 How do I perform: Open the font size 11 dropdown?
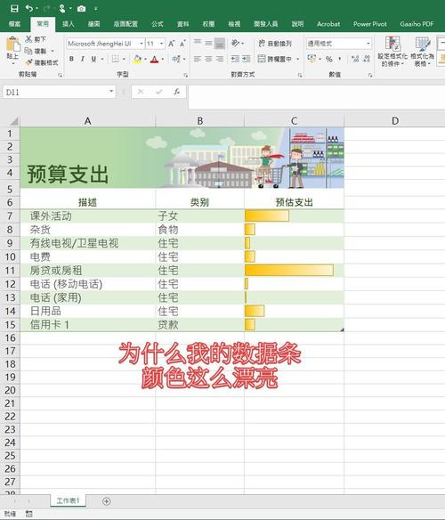pyautogui.click(x=161, y=44)
